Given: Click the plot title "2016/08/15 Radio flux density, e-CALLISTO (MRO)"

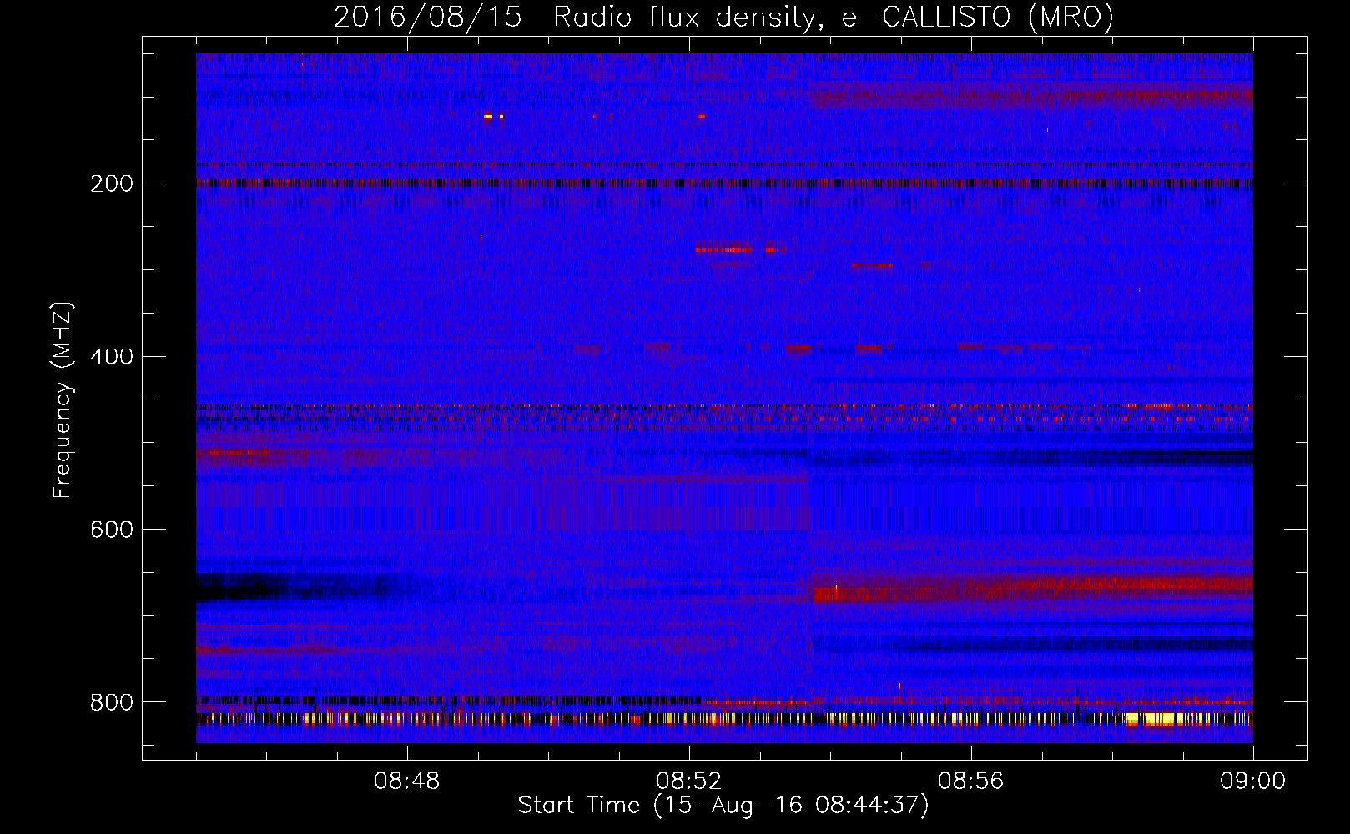Looking at the screenshot, I should [723, 17].
